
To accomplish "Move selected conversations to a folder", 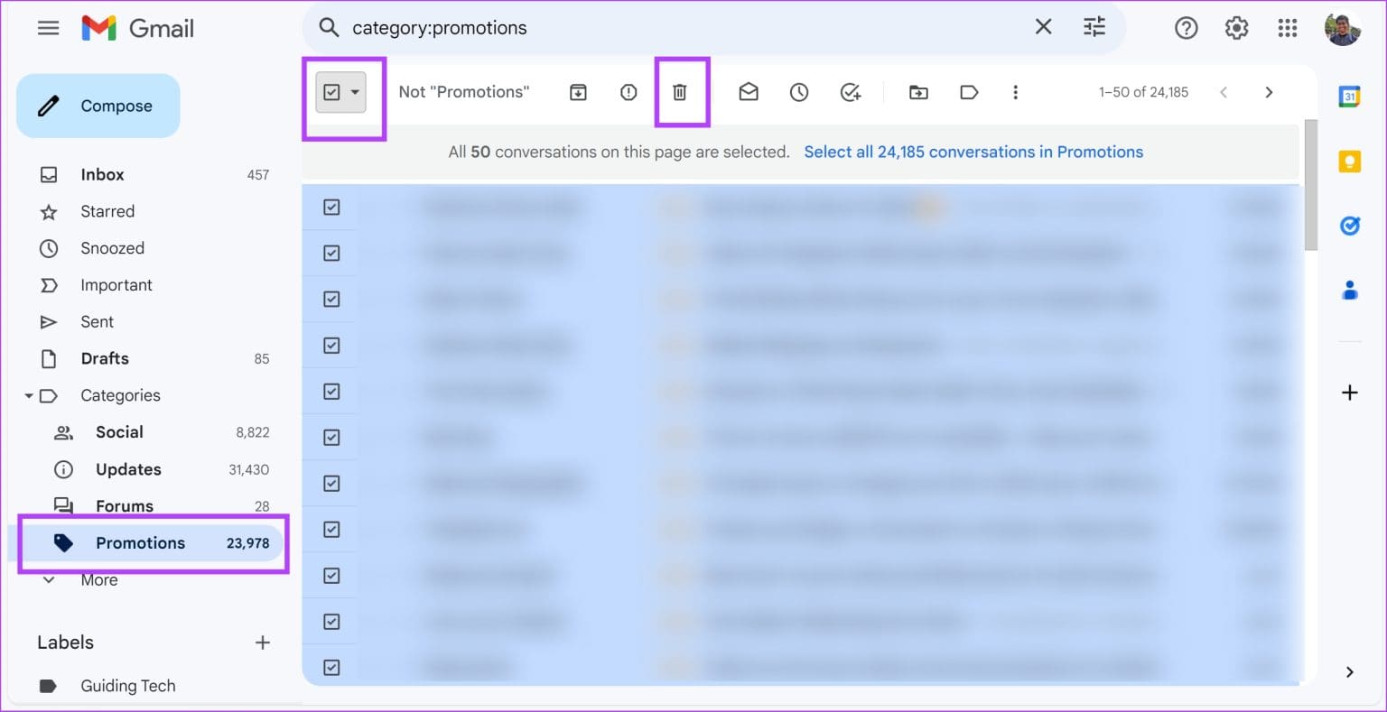I will tap(918, 91).
